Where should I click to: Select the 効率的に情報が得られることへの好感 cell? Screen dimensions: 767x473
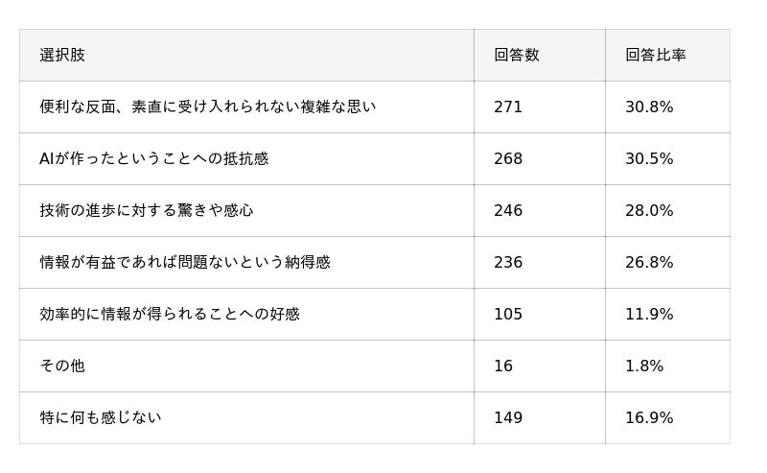[x=170, y=315]
